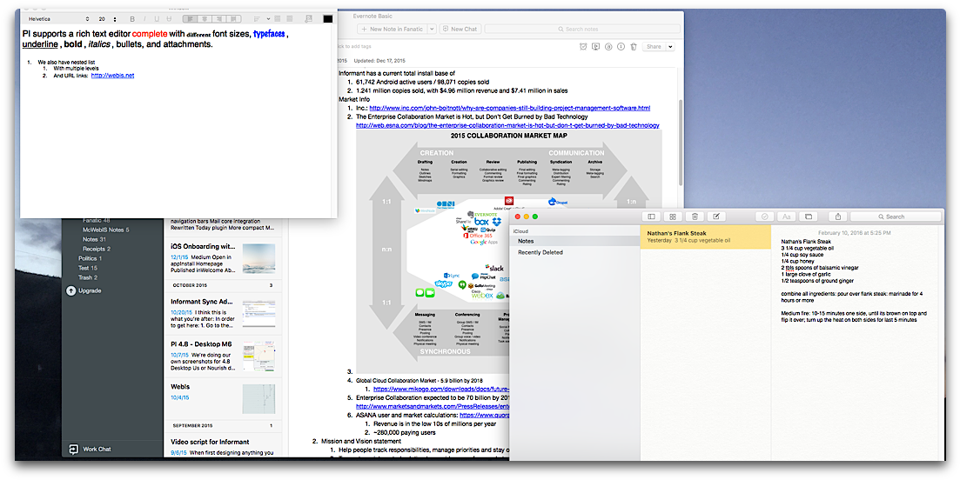Screen dimensions: 960x480
Task: Open Trash in Evernote sidebar
Action: [88, 277]
